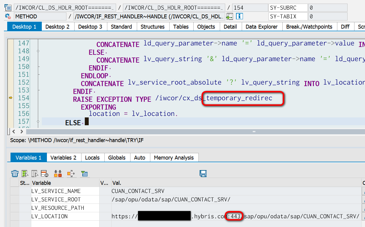Click the green-triangle blue-square icon in variables toolbar
365x227 pixels.
(x=84, y=173)
